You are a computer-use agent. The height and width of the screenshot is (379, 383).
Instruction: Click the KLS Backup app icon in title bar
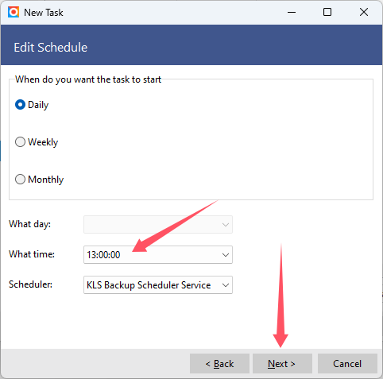(x=14, y=12)
